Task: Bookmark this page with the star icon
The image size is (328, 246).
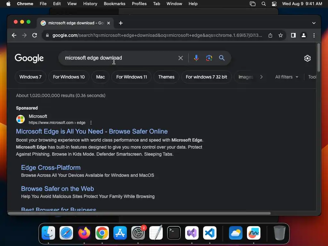Action: coord(281,35)
